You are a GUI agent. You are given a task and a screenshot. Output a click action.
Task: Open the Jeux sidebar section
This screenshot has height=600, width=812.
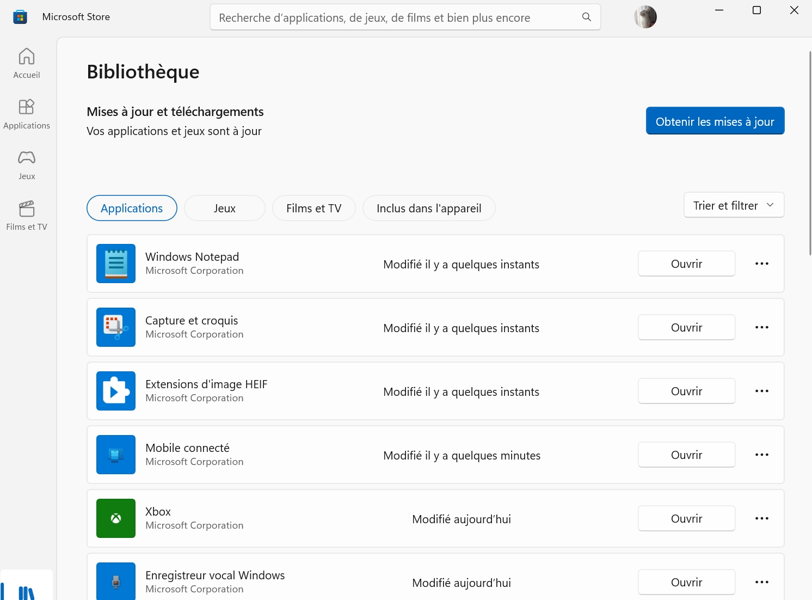click(x=27, y=165)
